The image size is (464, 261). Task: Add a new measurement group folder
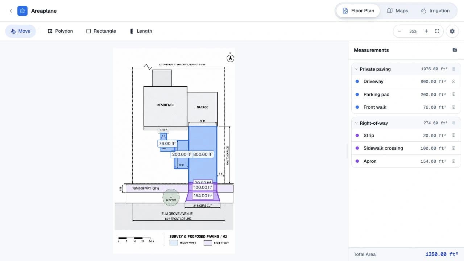(x=455, y=50)
